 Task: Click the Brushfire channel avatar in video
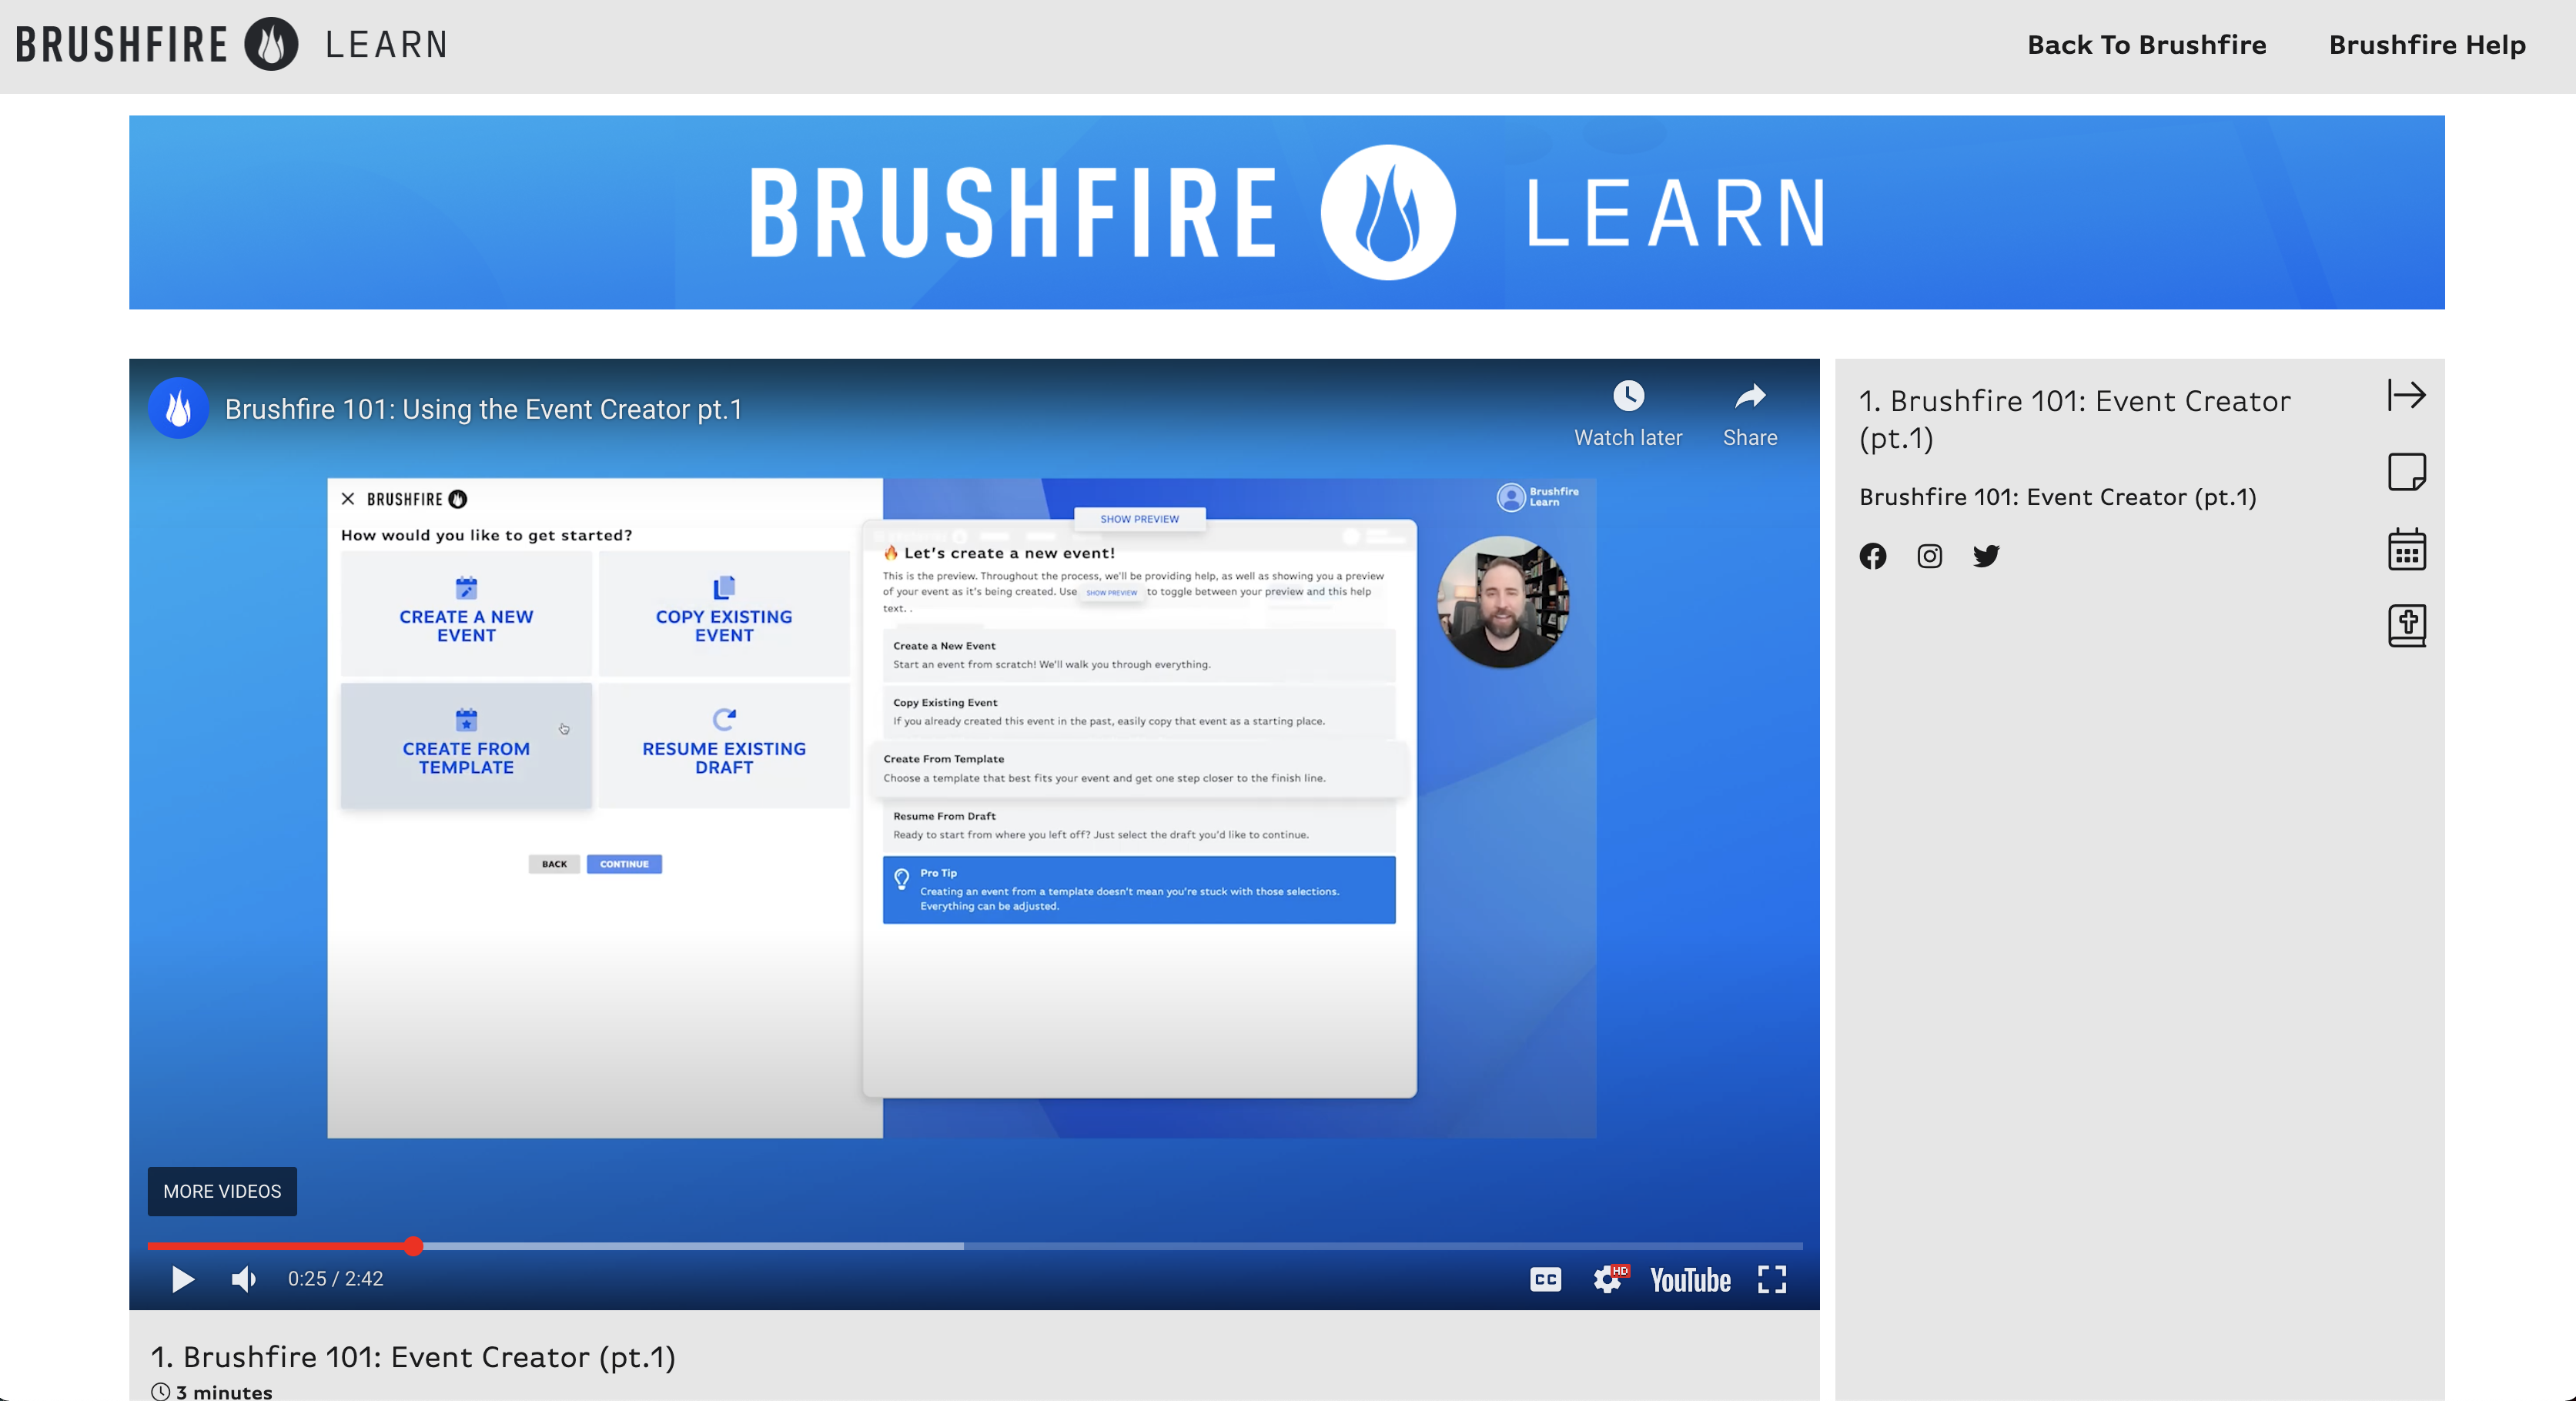pyautogui.click(x=178, y=408)
